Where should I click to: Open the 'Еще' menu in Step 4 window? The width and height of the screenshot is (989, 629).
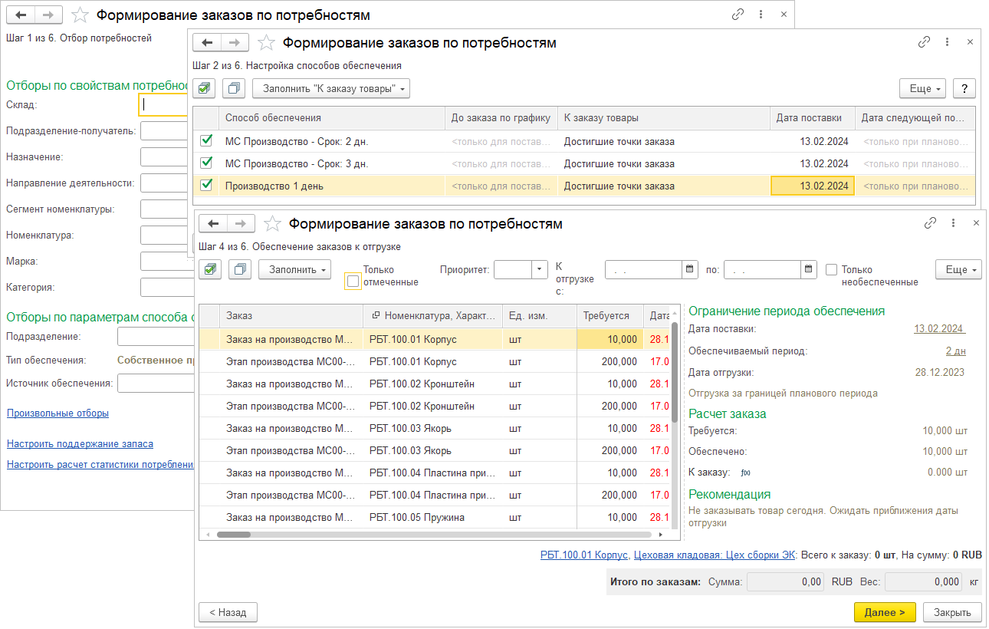(x=958, y=269)
